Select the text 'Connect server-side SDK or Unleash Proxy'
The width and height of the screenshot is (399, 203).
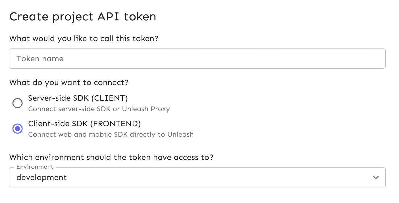(x=99, y=109)
